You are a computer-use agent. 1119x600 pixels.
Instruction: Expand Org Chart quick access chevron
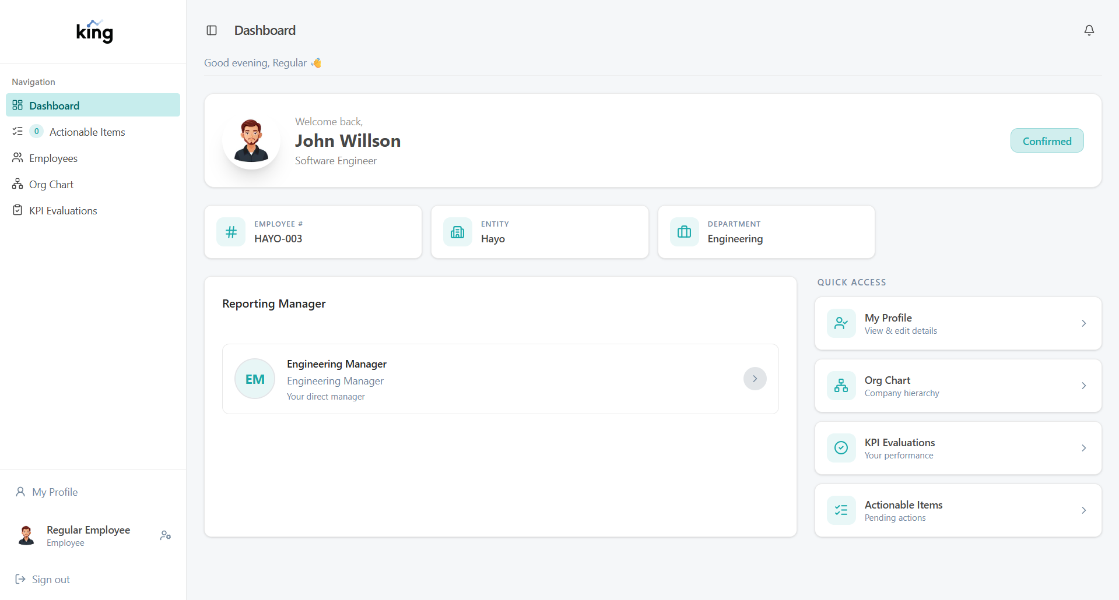coord(1083,386)
